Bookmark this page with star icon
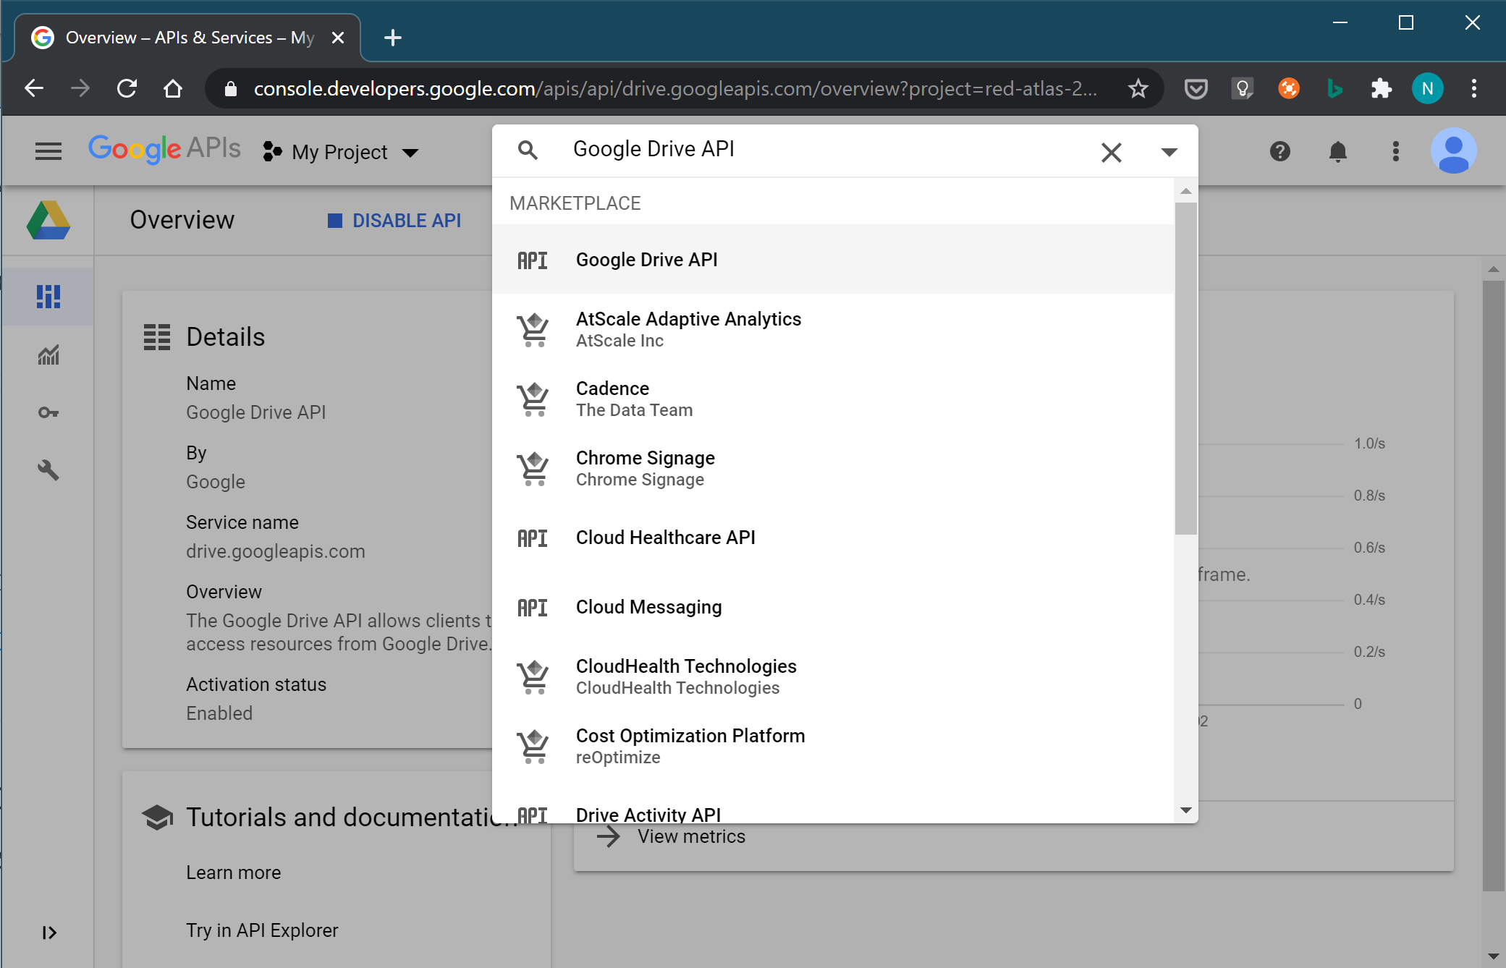 click(1138, 88)
